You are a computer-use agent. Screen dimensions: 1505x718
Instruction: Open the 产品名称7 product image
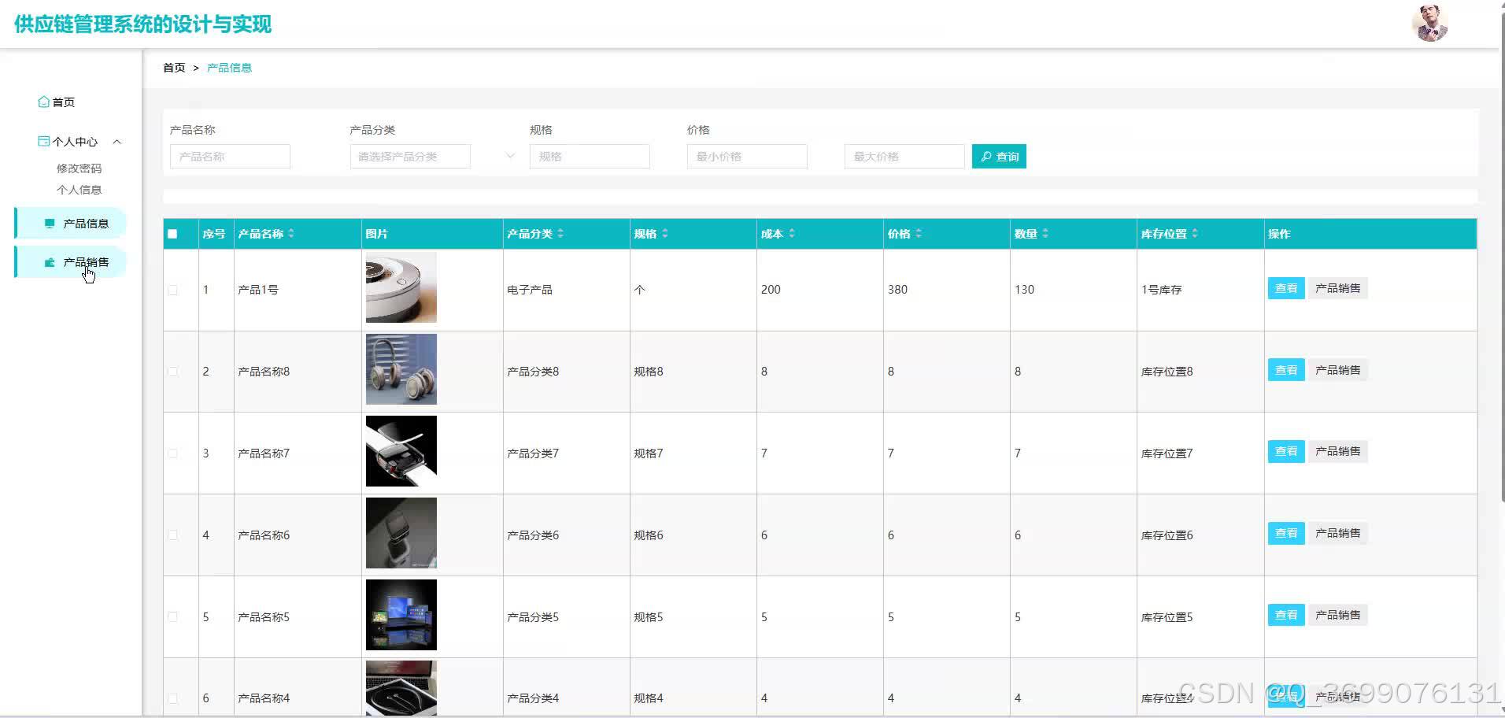click(x=401, y=451)
